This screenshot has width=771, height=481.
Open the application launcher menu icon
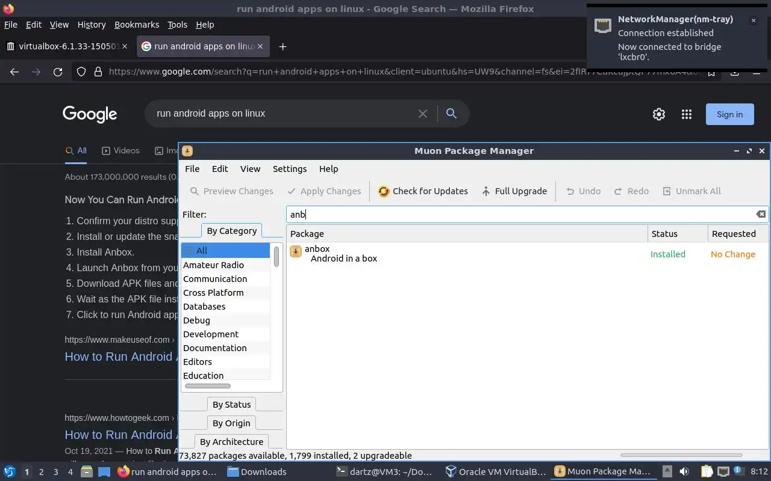click(x=9, y=472)
